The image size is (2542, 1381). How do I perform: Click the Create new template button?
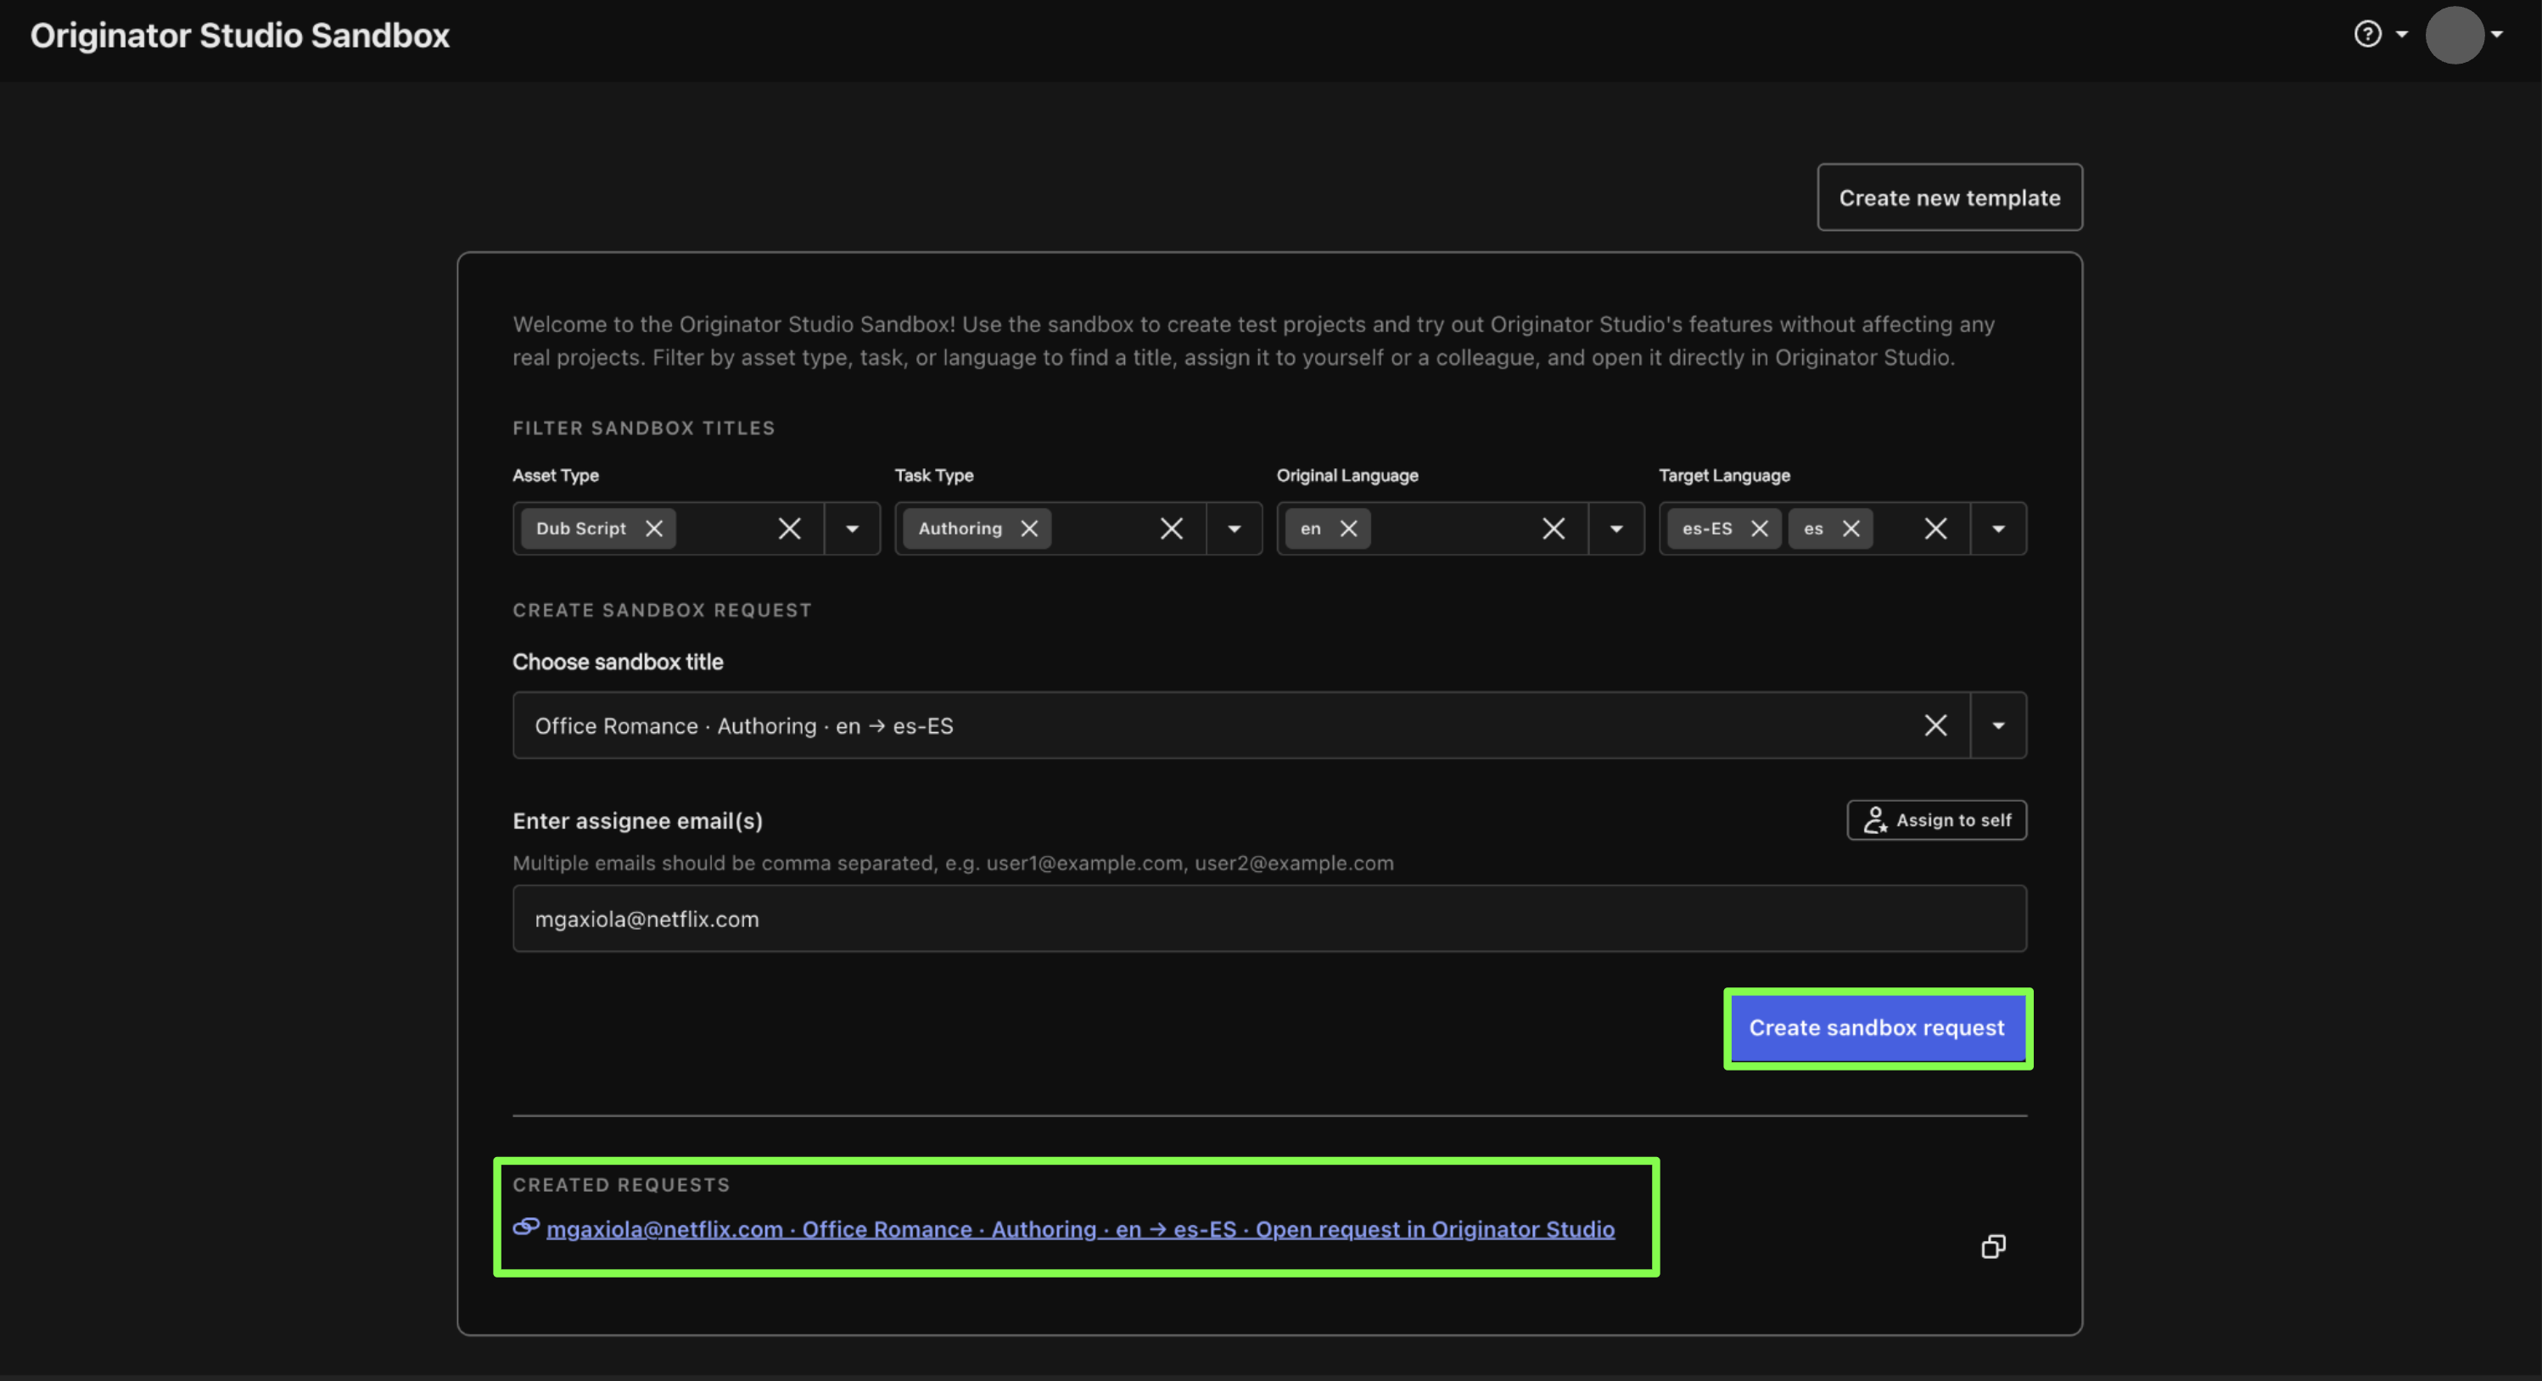(x=1950, y=198)
